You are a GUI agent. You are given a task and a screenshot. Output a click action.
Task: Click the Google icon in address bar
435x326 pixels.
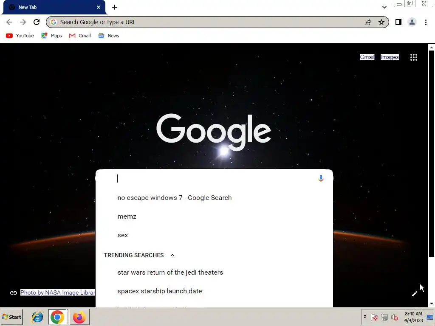click(x=54, y=22)
